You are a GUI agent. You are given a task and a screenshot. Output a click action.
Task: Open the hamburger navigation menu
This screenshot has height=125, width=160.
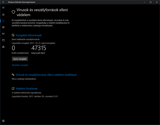click(x=3, y=8)
